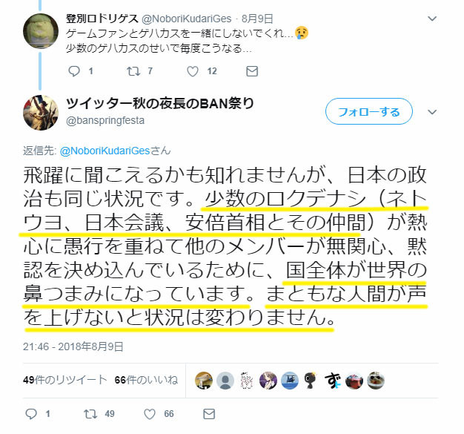
Task: Like the first tweet with 12 likes
Action: pos(193,71)
